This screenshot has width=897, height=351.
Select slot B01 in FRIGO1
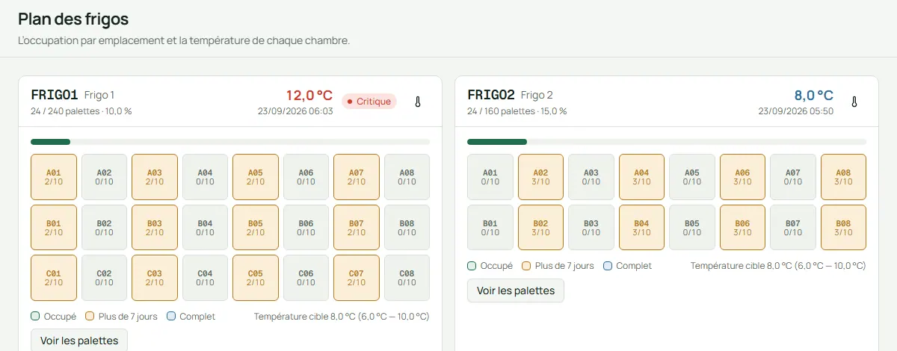(x=54, y=228)
